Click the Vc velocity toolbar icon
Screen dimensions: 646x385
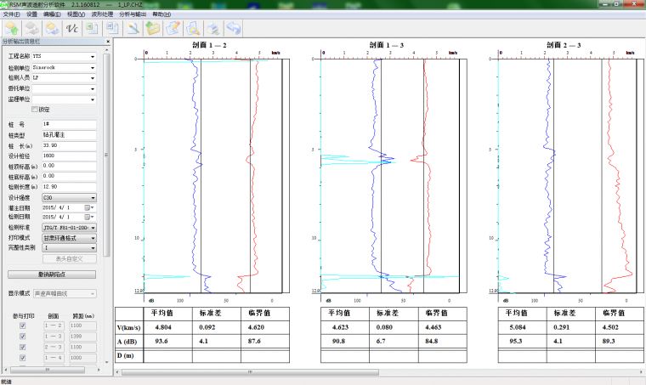point(71,28)
